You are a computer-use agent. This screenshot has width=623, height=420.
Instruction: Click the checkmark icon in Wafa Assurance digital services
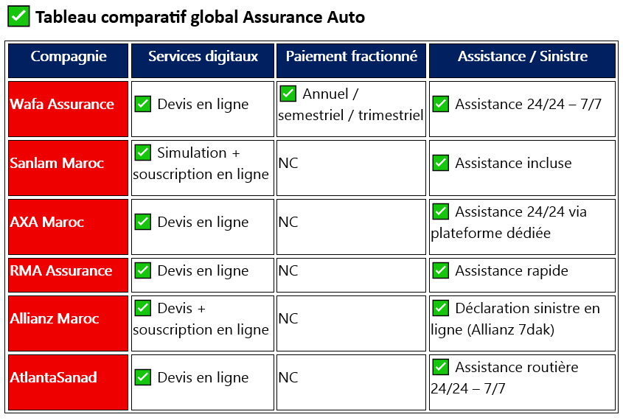tap(143, 104)
